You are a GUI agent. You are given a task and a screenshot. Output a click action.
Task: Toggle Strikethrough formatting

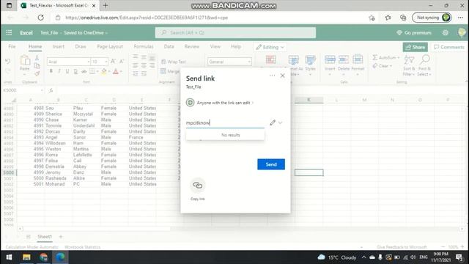pos(84,71)
